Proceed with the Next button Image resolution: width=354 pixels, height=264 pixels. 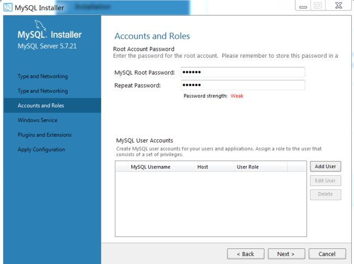(286, 254)
